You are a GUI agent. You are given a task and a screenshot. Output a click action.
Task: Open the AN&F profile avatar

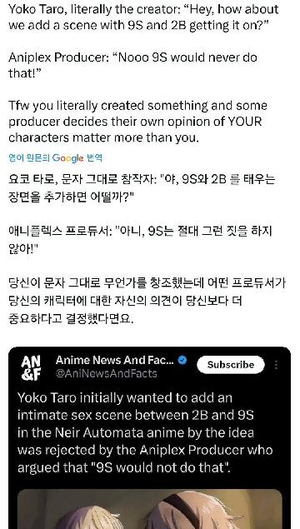(x=31, y=369)
